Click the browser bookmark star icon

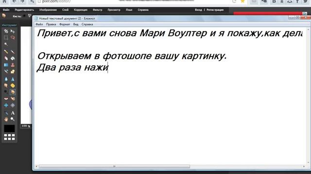[x=242, y=1]
